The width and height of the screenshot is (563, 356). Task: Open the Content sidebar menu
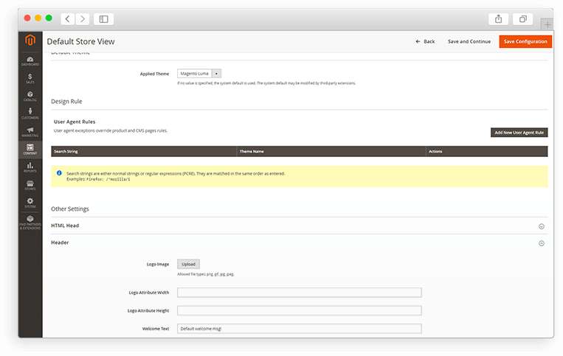pos(30,150)
